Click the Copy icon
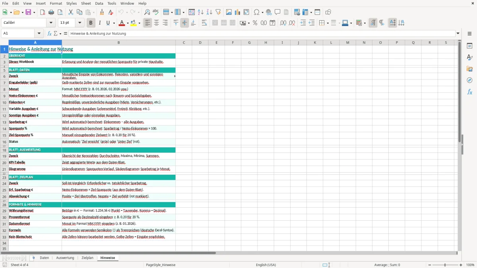Image resolution: width=477 pixels, height=268 pixels. 79,12
